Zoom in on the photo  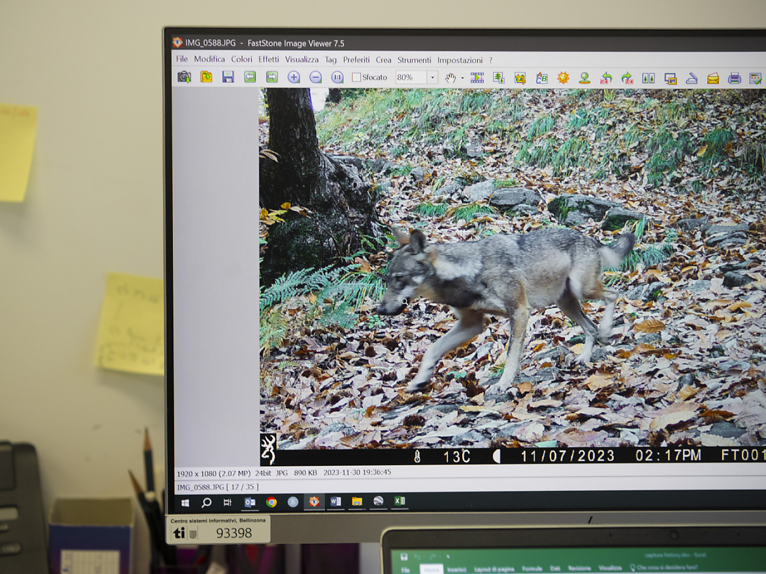coord(293,77)
